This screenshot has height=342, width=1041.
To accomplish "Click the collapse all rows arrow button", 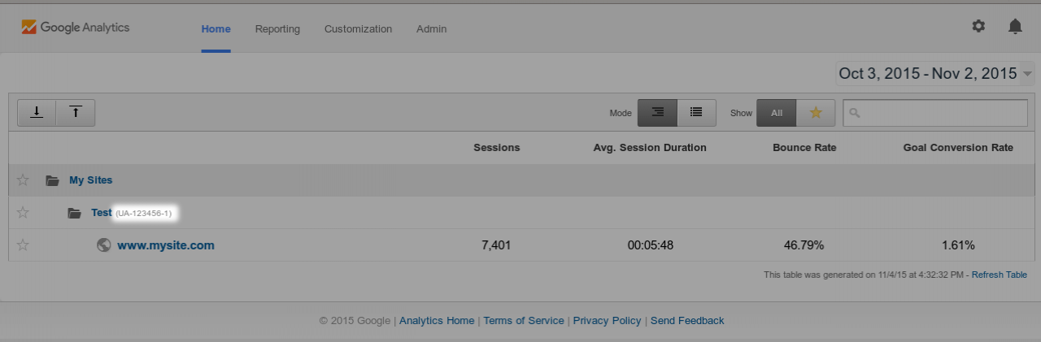I will [76, 112].
